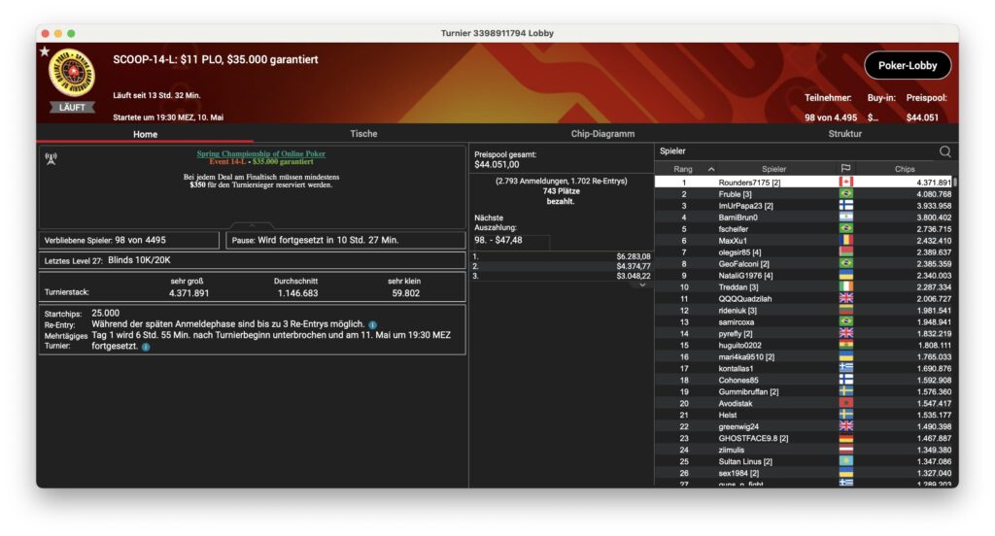
Task: Expand the payout list chevron
Action: [x=641, y=285]
